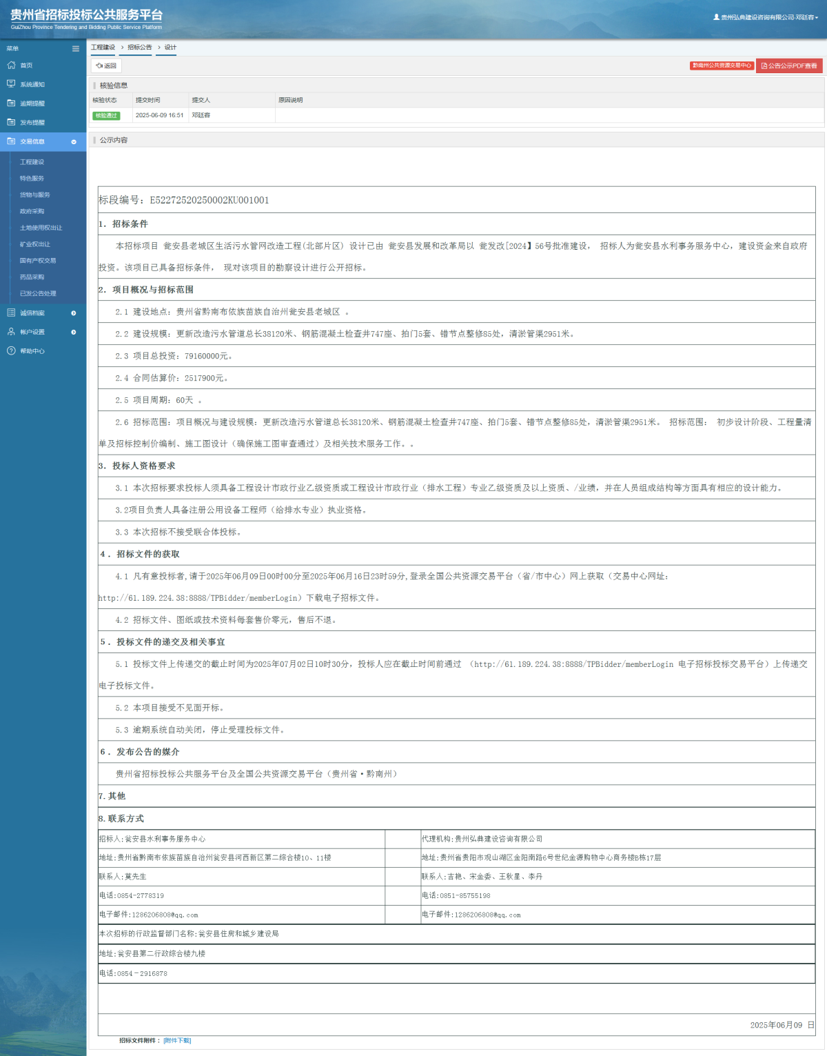
Task: Open 已发公告处理 in the sidebar
Action: tap(38, 293)
